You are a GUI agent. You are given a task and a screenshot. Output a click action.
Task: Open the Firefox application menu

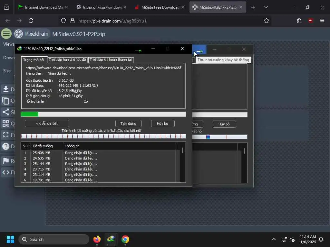coord(322,21)
